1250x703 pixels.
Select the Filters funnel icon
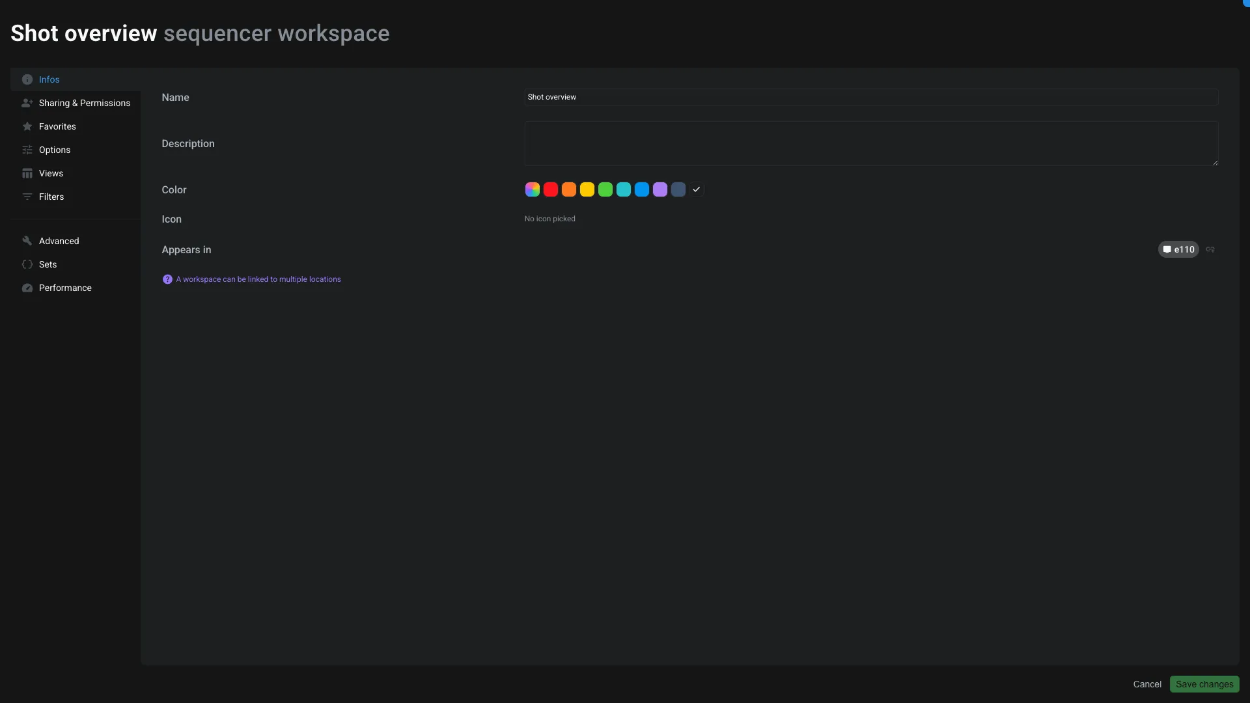click(27, 197)
